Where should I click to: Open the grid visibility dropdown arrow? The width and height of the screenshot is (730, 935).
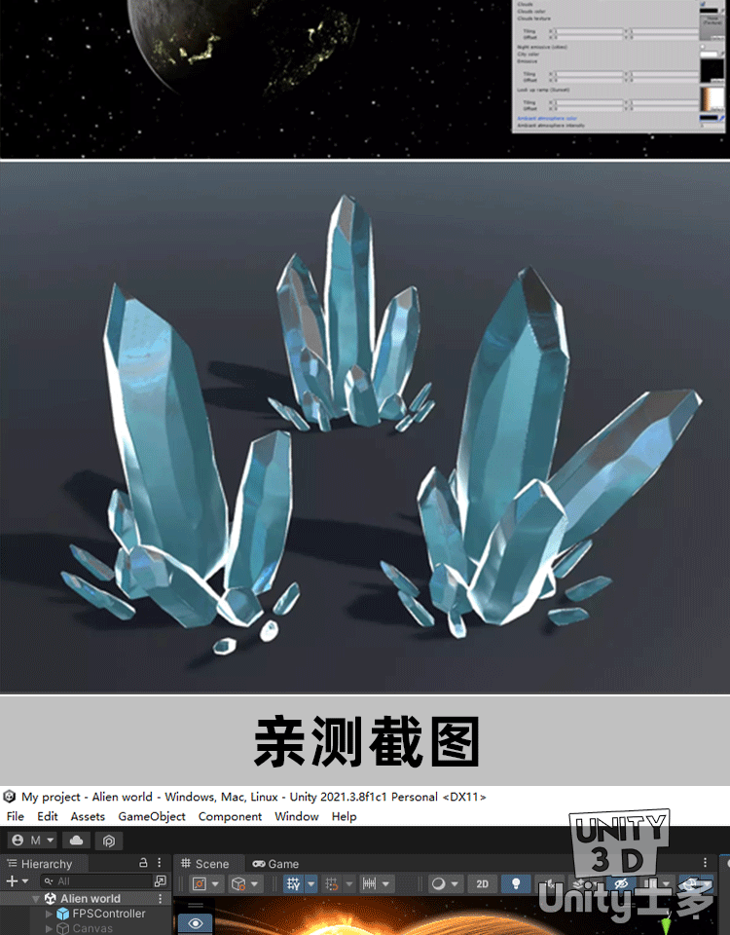coord(311,883)
